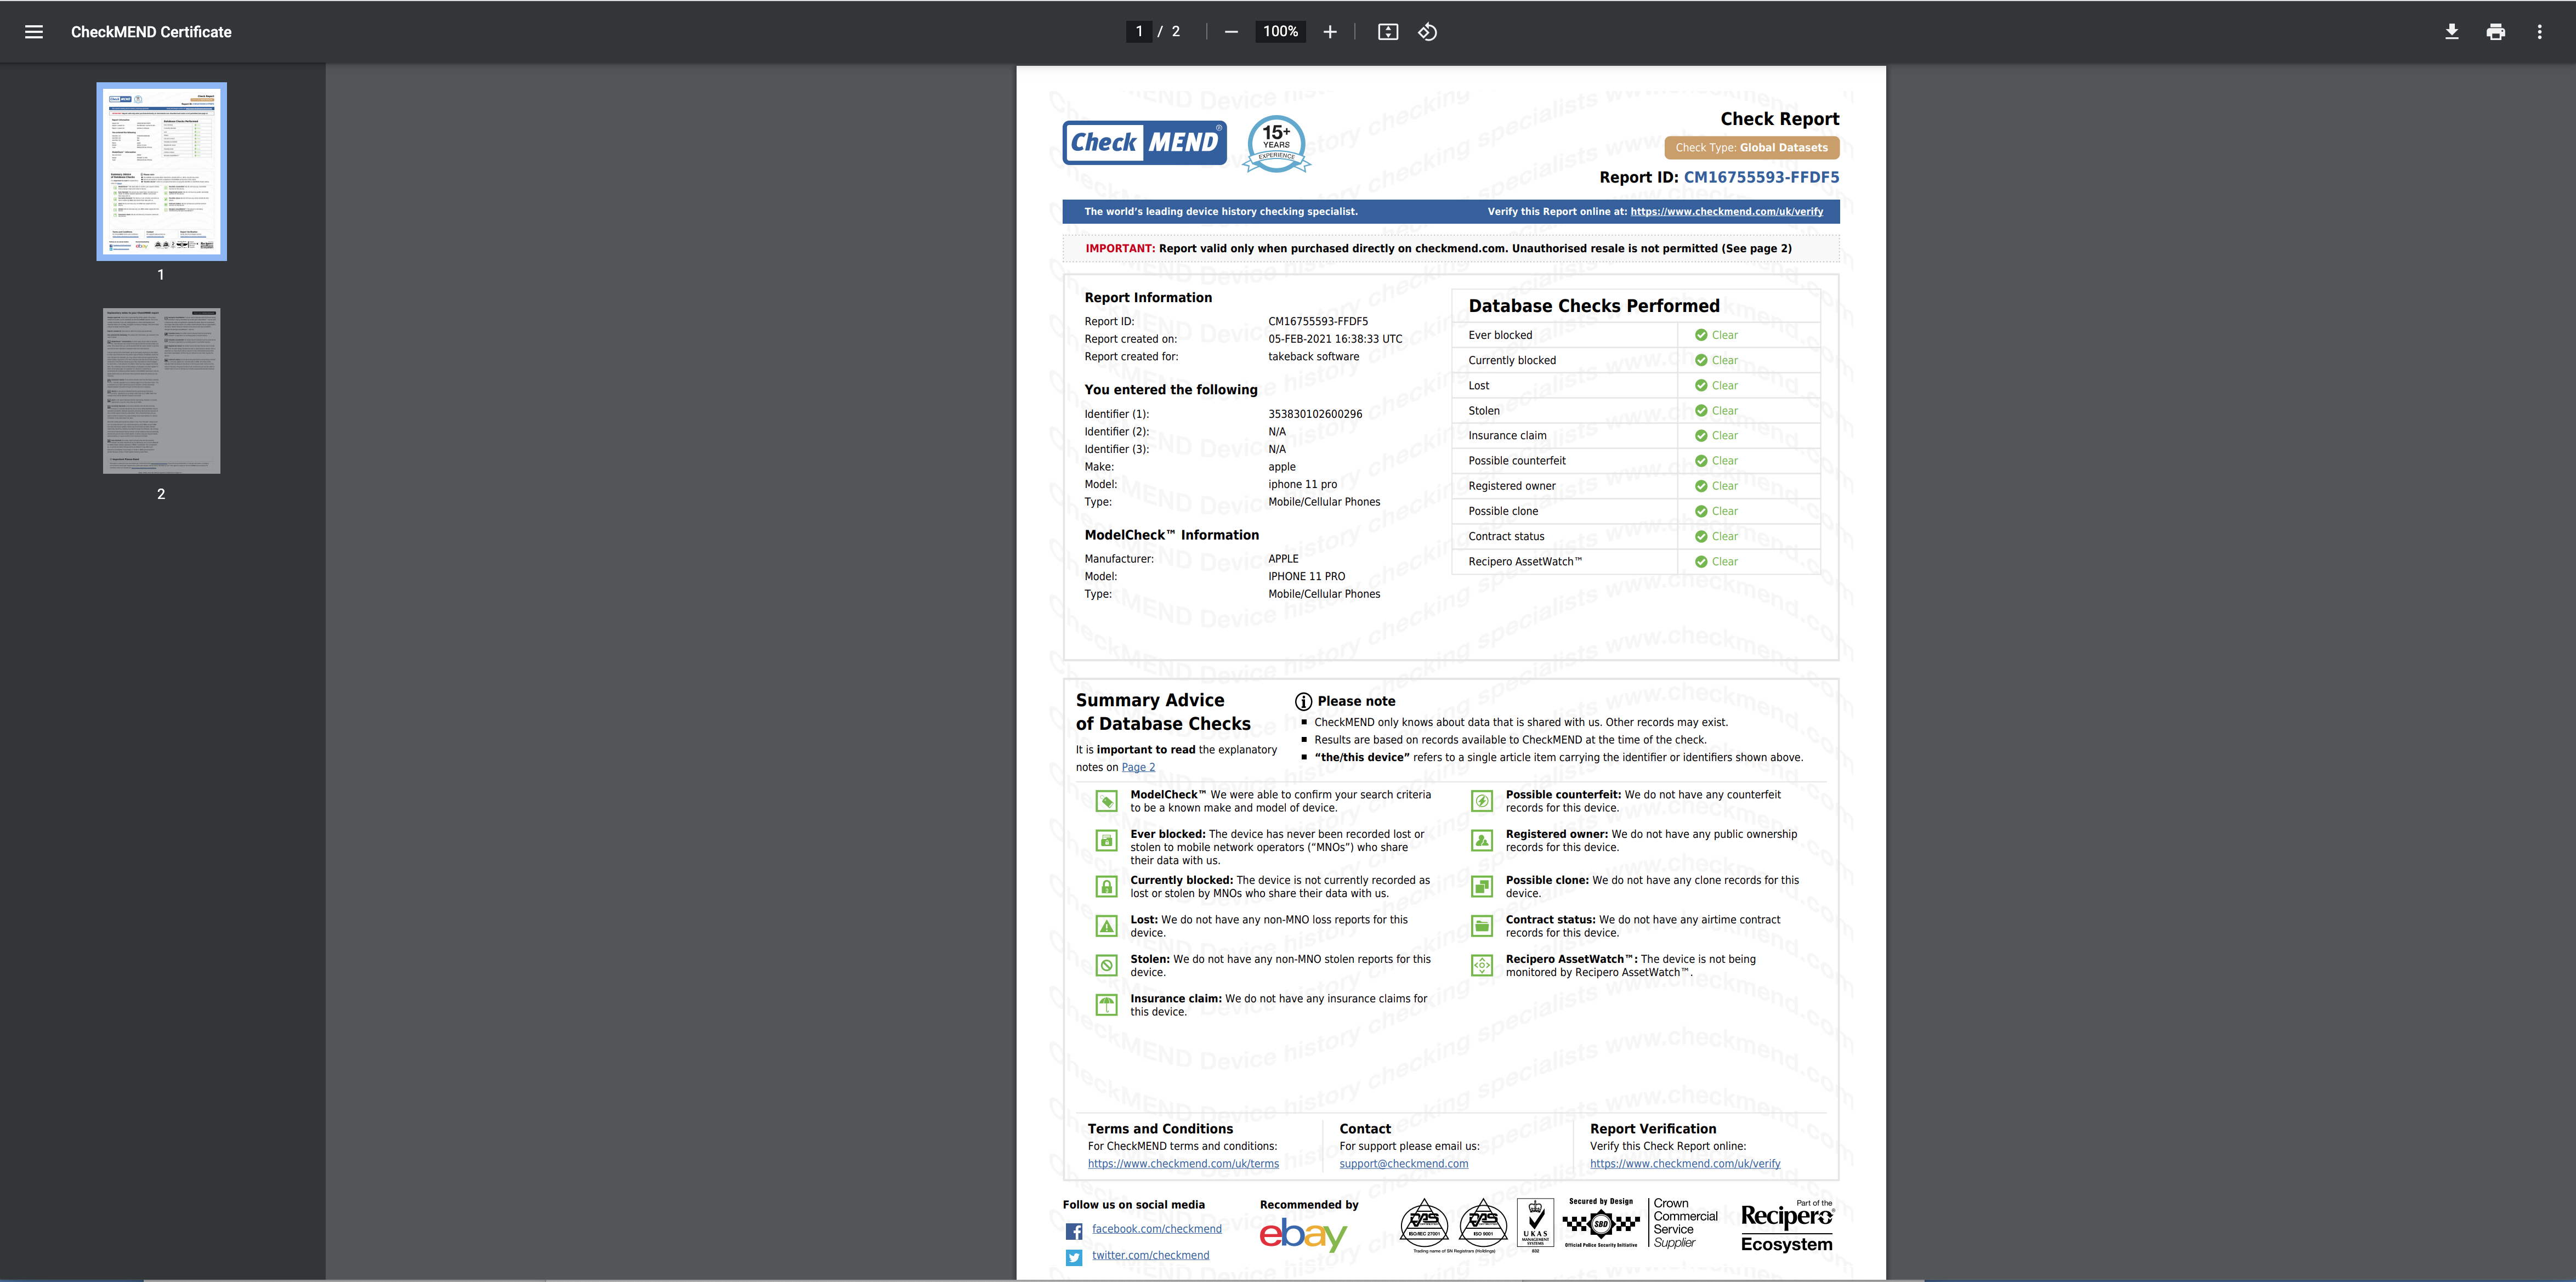
Task: Open facebook.com/checkmend link
Action: [x=1156, y=1229]
